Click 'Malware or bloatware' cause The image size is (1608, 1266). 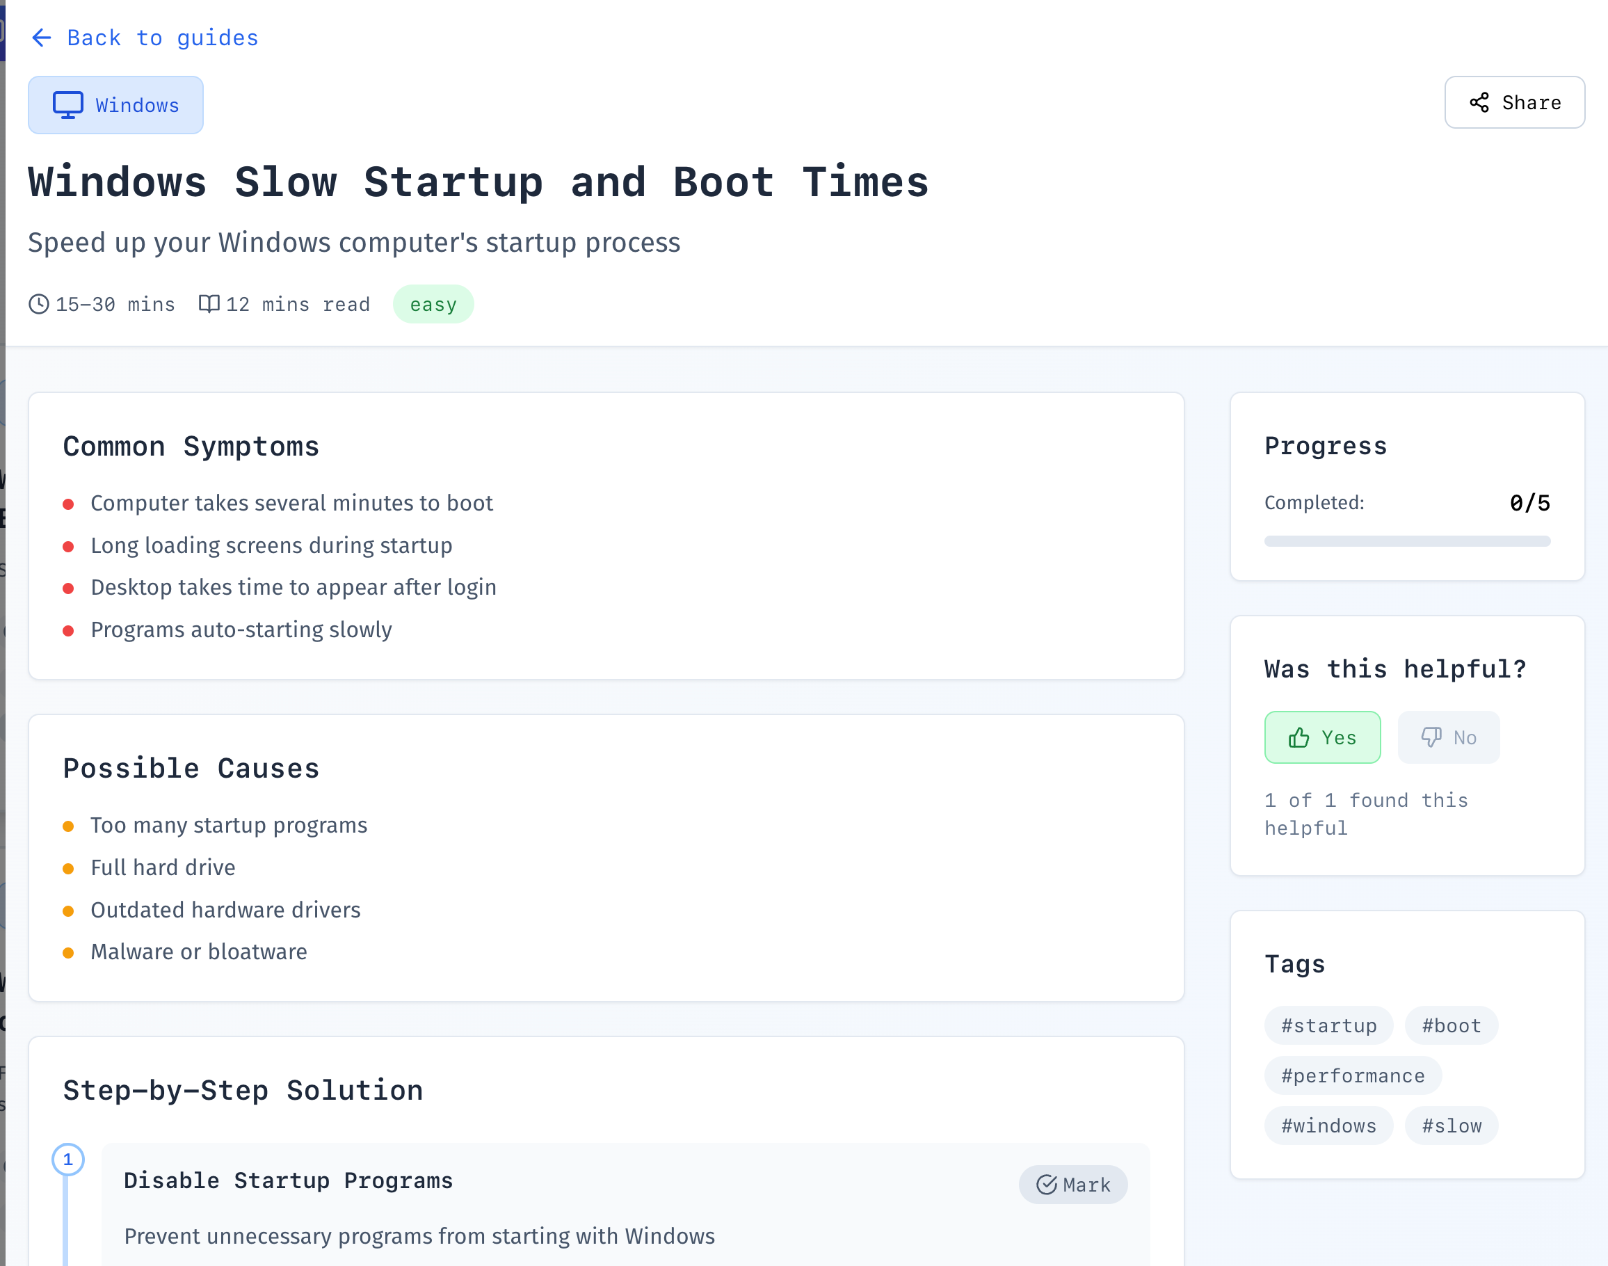(x=199, y=952)
